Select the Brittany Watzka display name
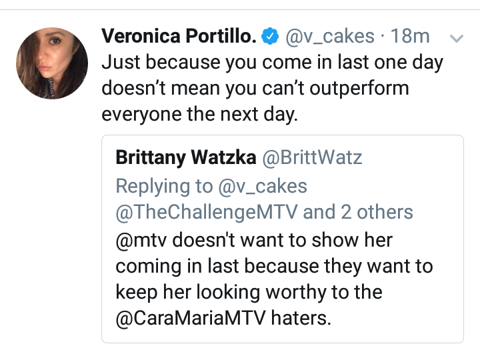480x358 pixels. click(x=186, y=157)
